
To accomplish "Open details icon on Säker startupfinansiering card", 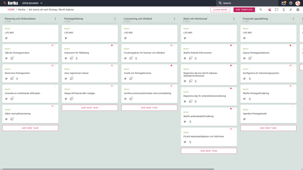I will pos(7,119).
